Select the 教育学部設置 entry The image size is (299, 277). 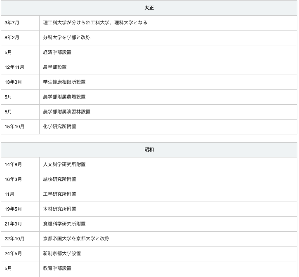click(168, 269)
